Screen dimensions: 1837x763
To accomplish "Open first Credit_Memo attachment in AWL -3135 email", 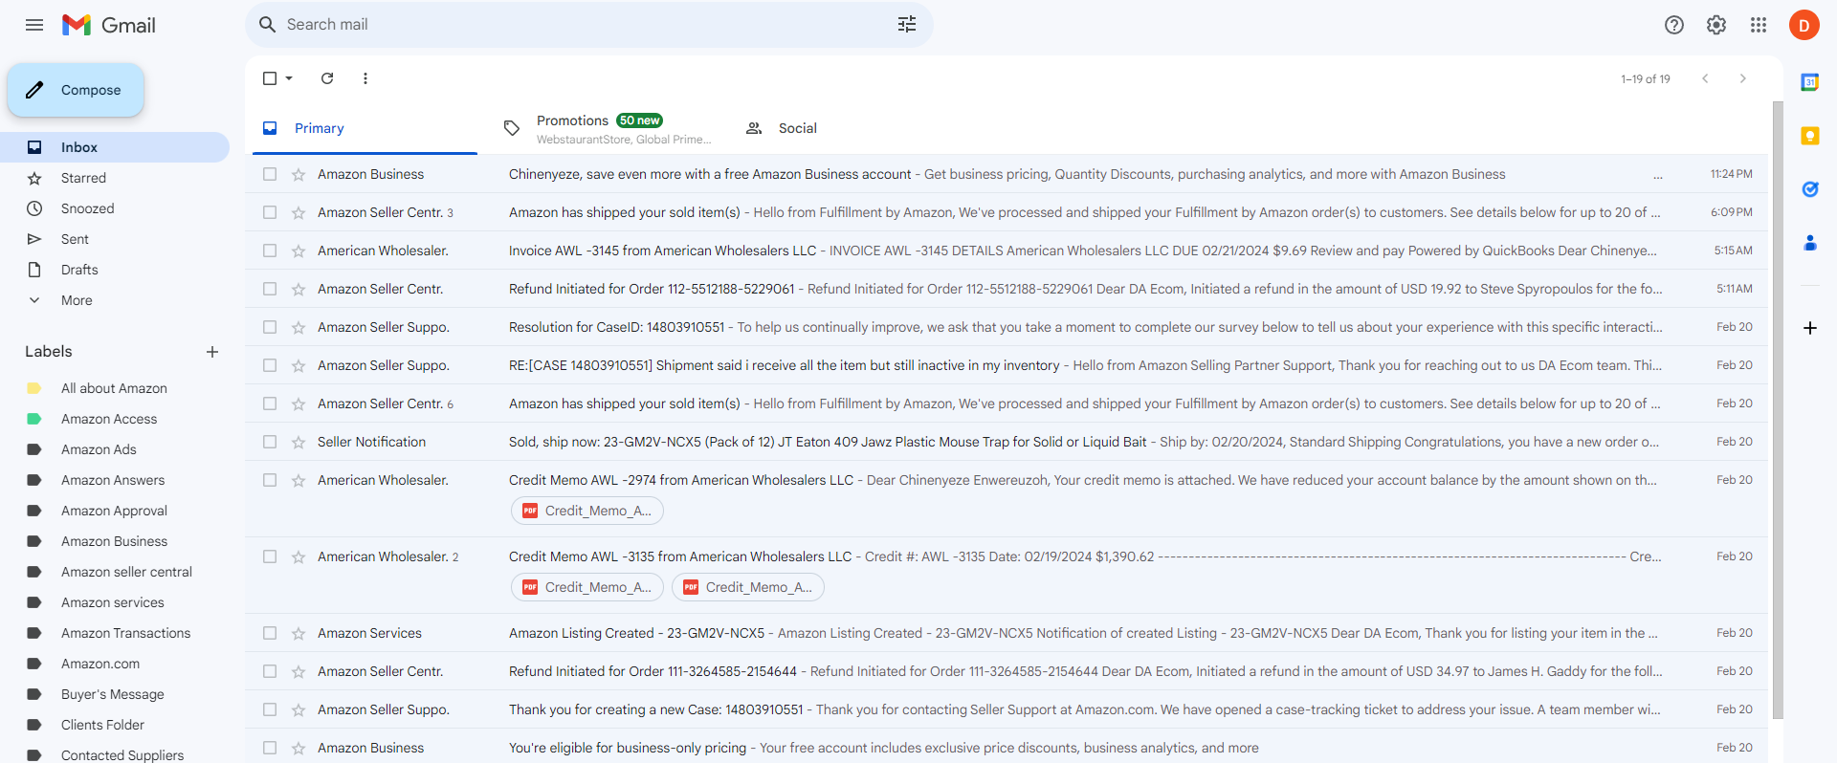I will point(587,587).
